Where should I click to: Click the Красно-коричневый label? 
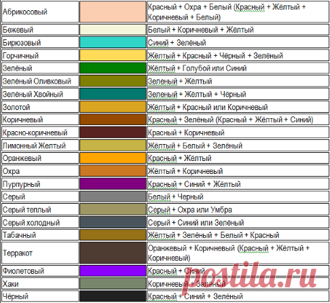(35, 132)
